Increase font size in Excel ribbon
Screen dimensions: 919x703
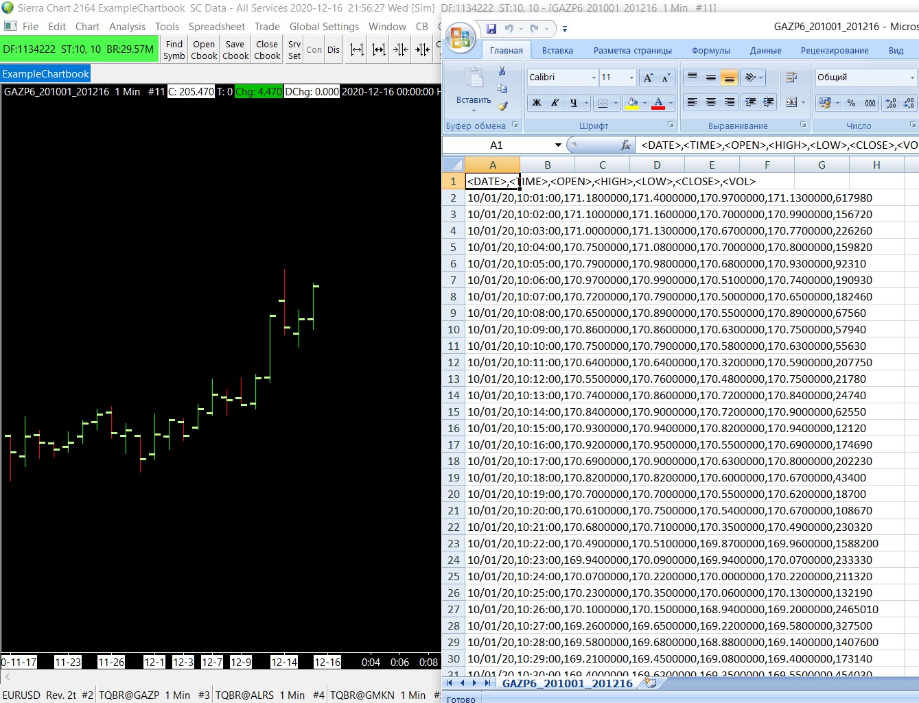pyautogui.click(x=648, y=78)
